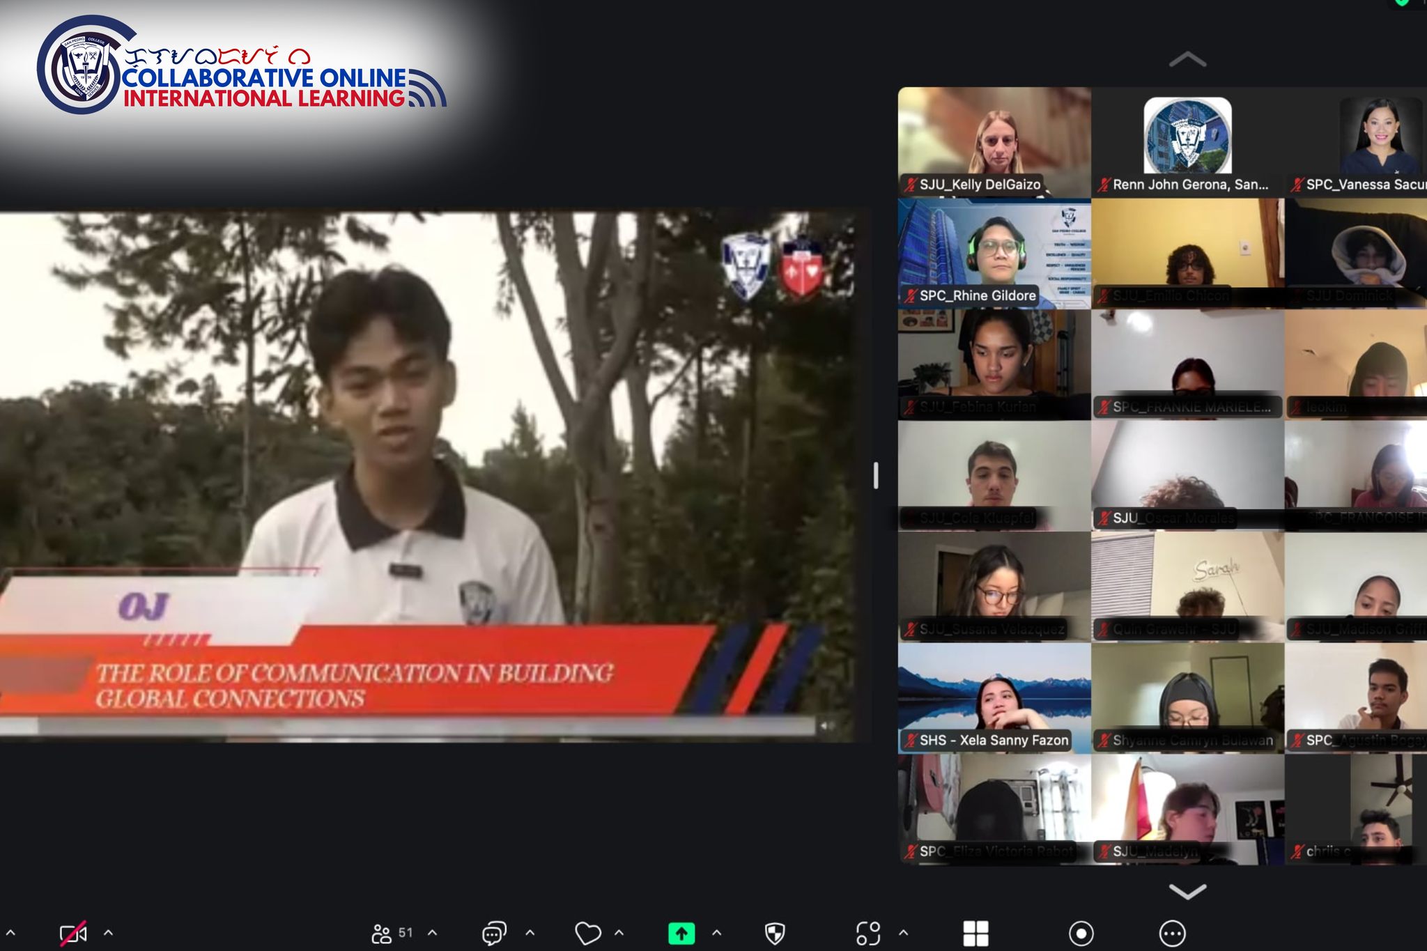
Task: Open the breakout rooms grid icon
Action: pos(975,933)
